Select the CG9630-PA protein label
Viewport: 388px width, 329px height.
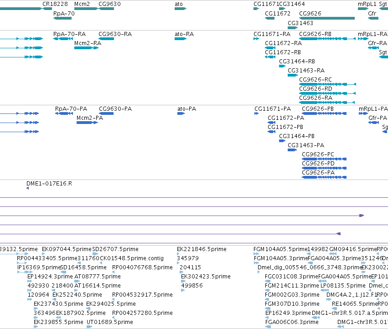(115, 109)
